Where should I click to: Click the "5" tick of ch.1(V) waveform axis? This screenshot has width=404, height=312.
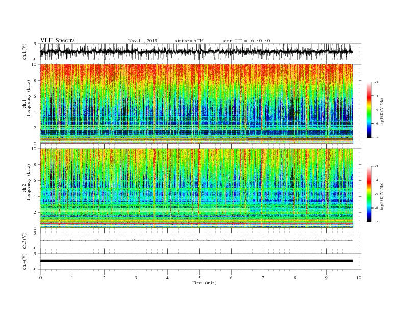click(35, 44)
